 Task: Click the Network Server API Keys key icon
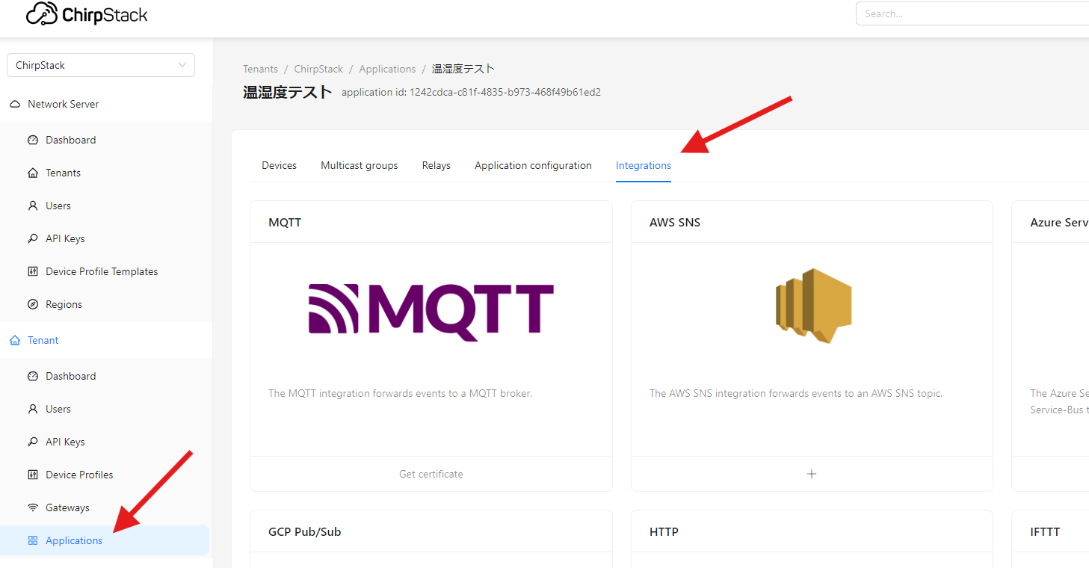(33, 238)
